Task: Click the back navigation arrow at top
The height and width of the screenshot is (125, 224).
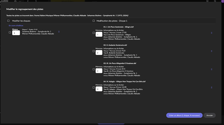Action: (x=28, y=1)
